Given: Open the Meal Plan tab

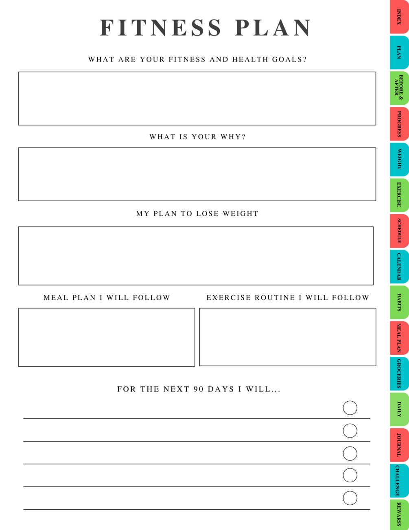Looking at the screenshot, I should [x=399, y=338].
